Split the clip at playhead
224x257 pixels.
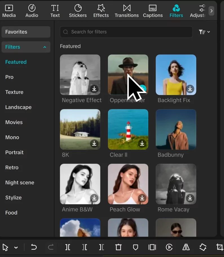coord(68,247)
